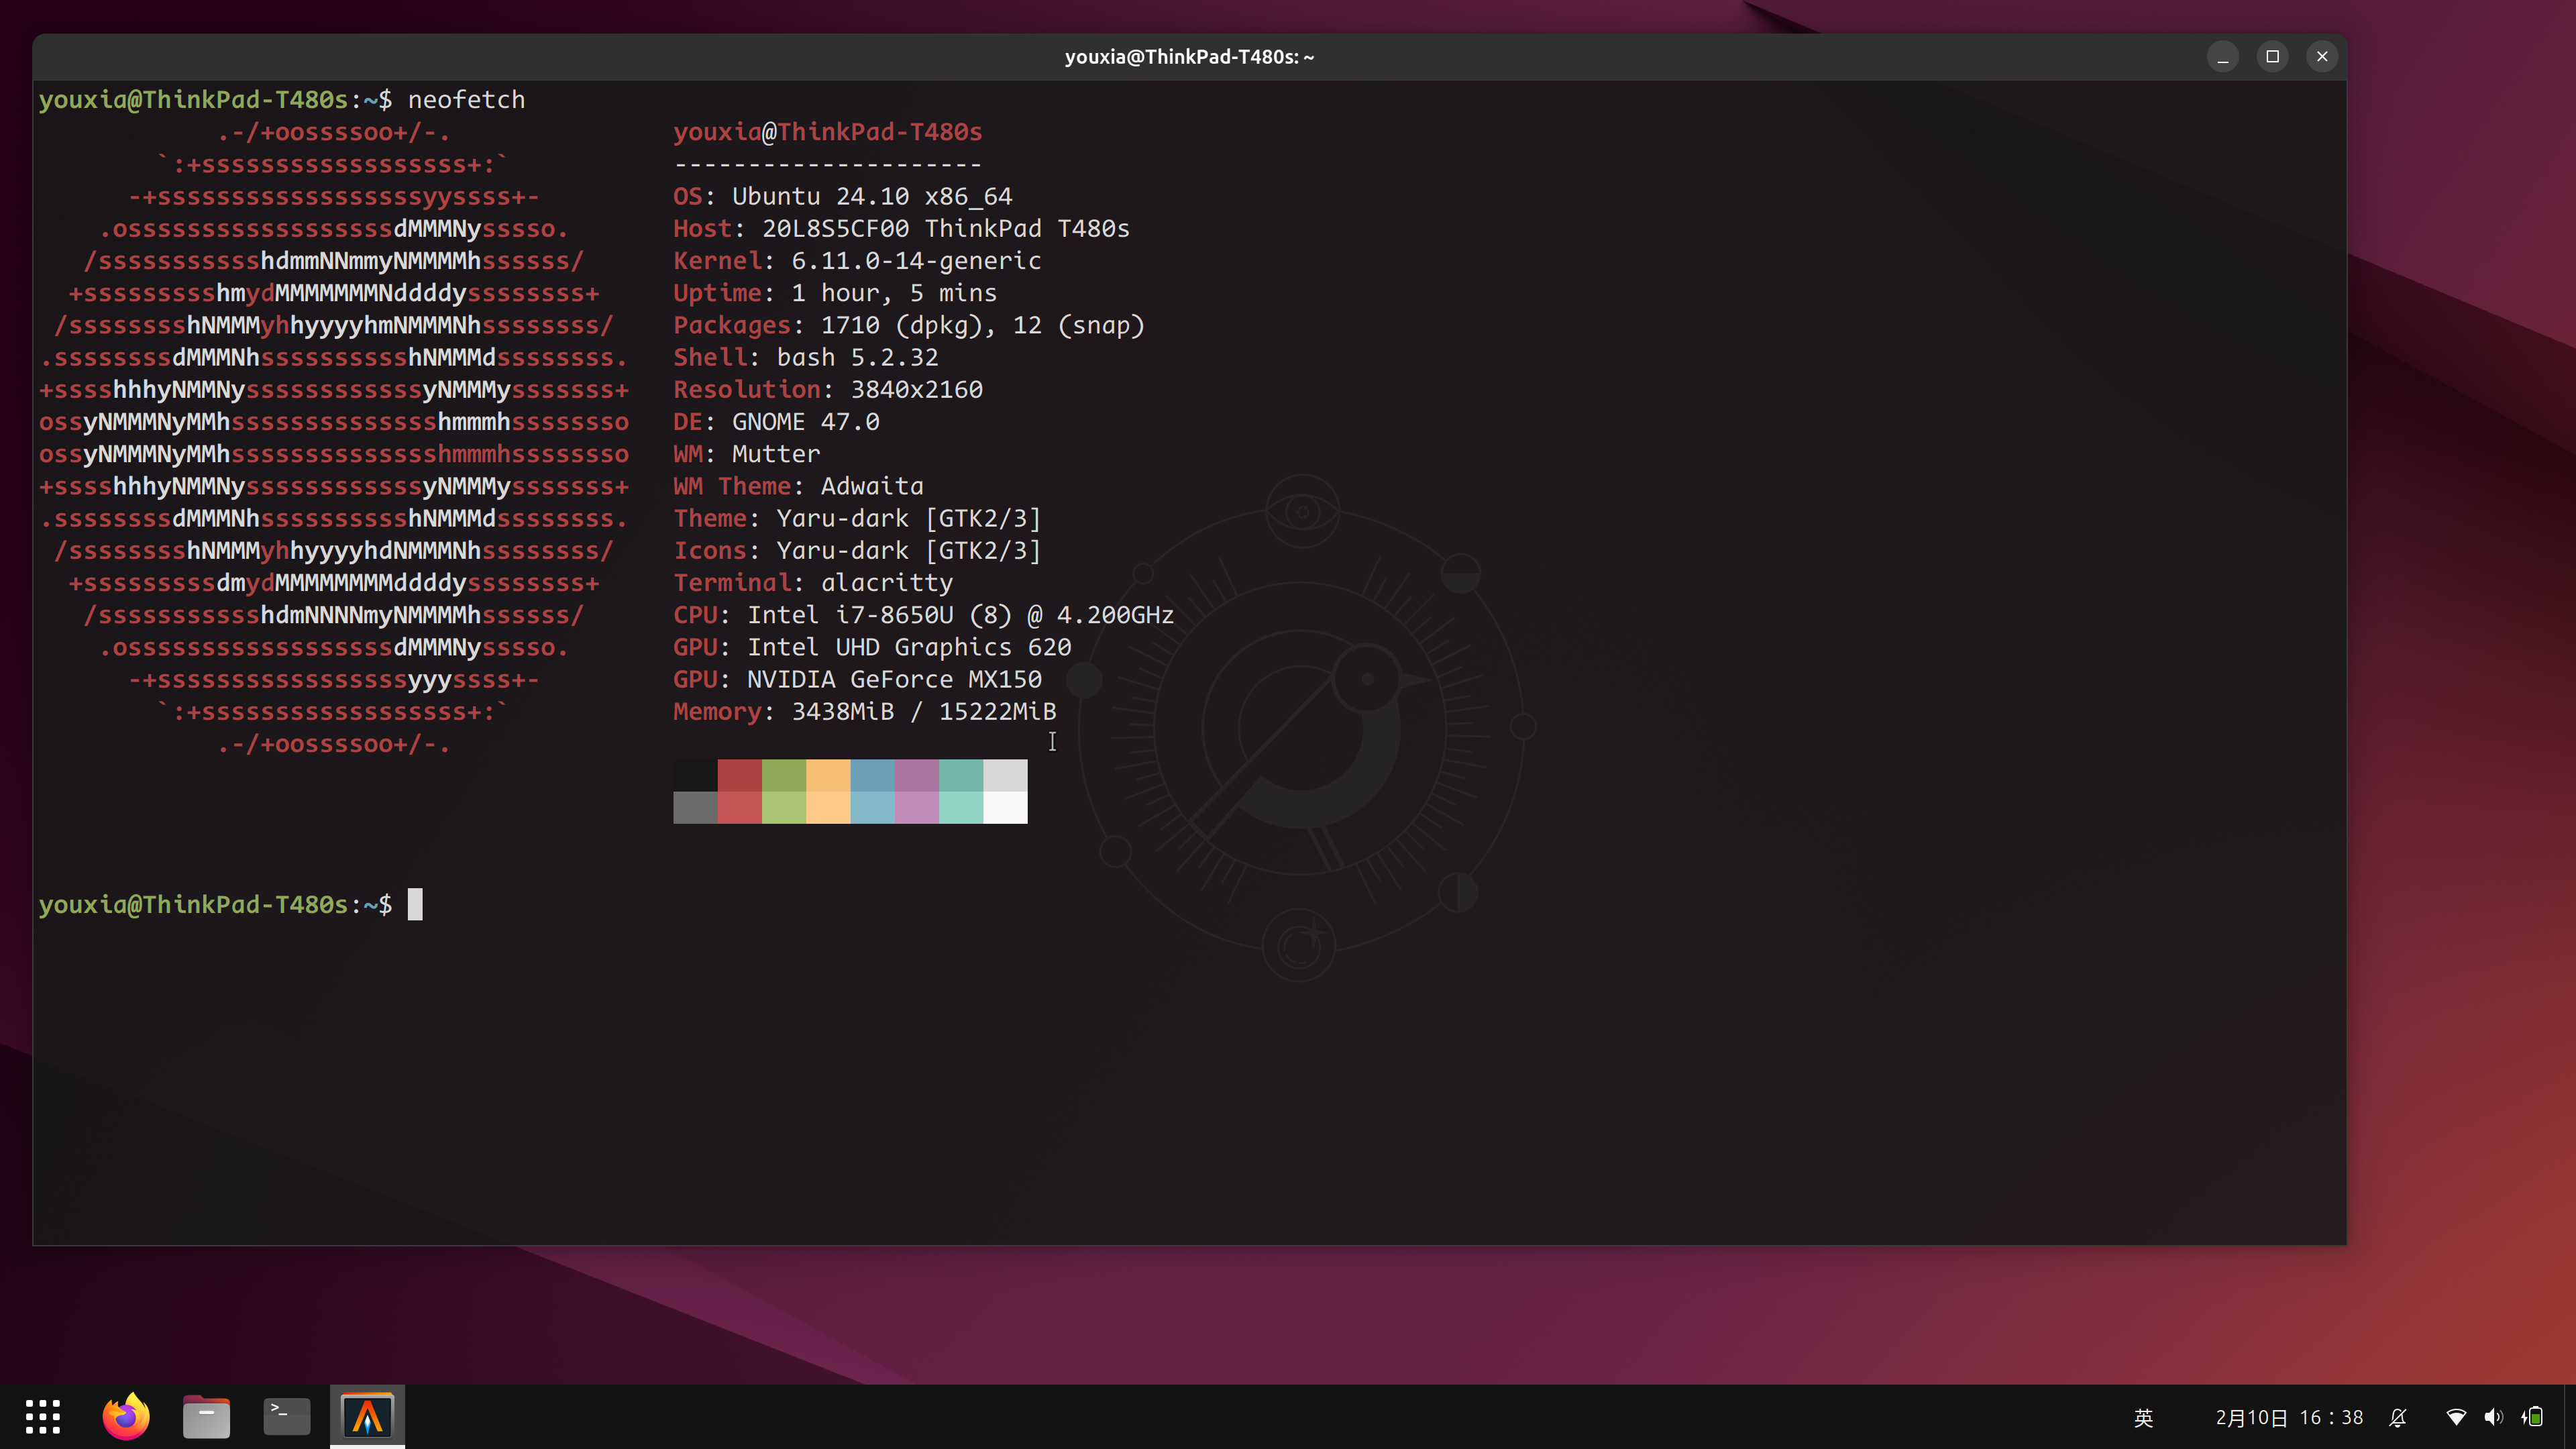Open the date and clock menu

click(x=2289, y=1417)
